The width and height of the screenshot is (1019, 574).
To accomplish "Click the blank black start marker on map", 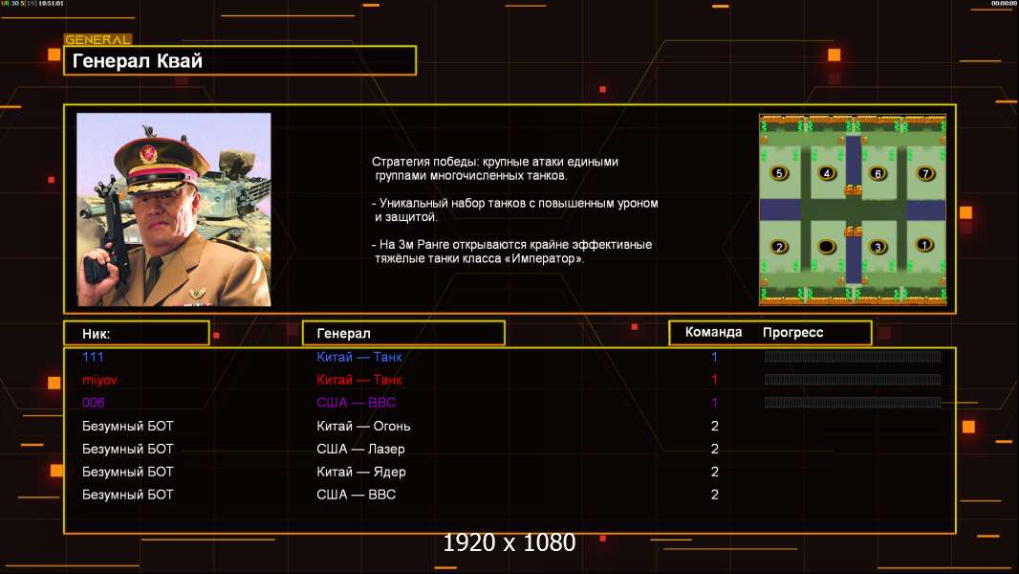I will [826, 247].
